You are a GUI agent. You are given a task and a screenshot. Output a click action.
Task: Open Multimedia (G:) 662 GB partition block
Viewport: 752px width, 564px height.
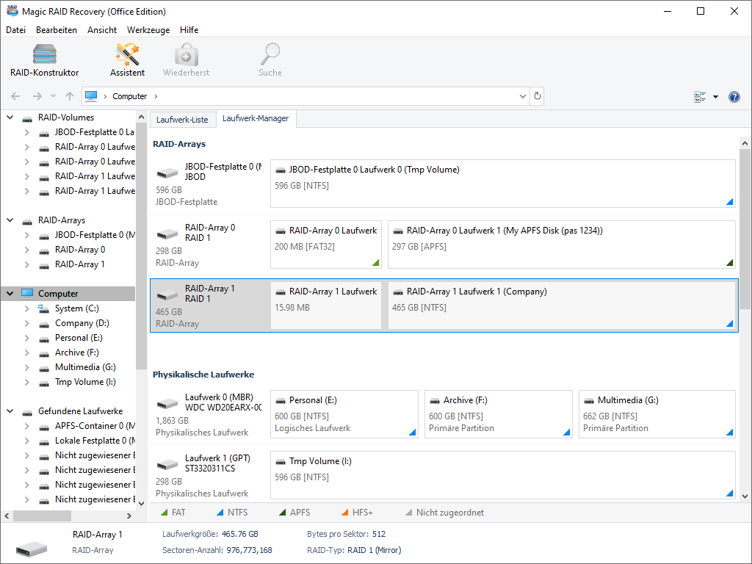tap(657, 414)
